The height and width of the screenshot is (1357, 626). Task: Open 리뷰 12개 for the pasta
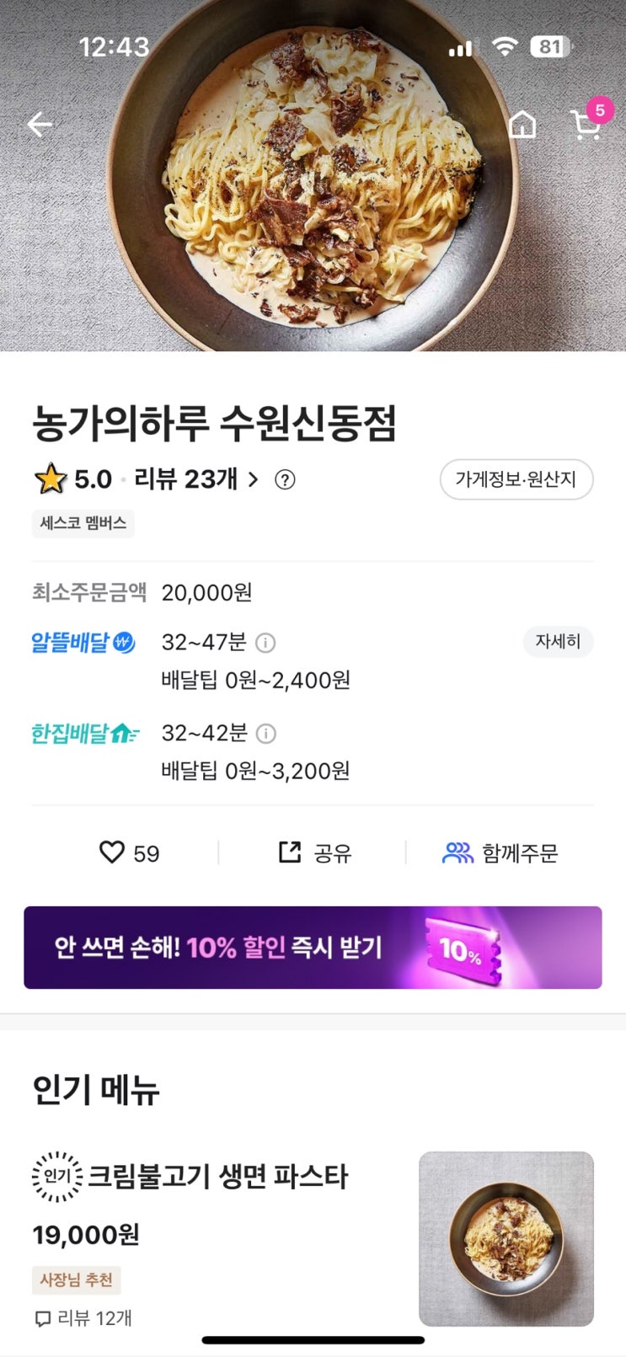(x=83, y=1318)
